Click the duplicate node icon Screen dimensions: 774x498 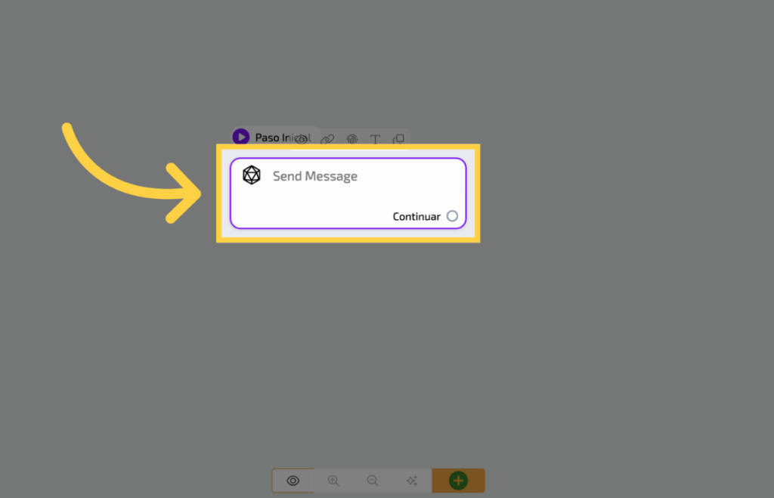pyautogui.click(x=398, y=139)
